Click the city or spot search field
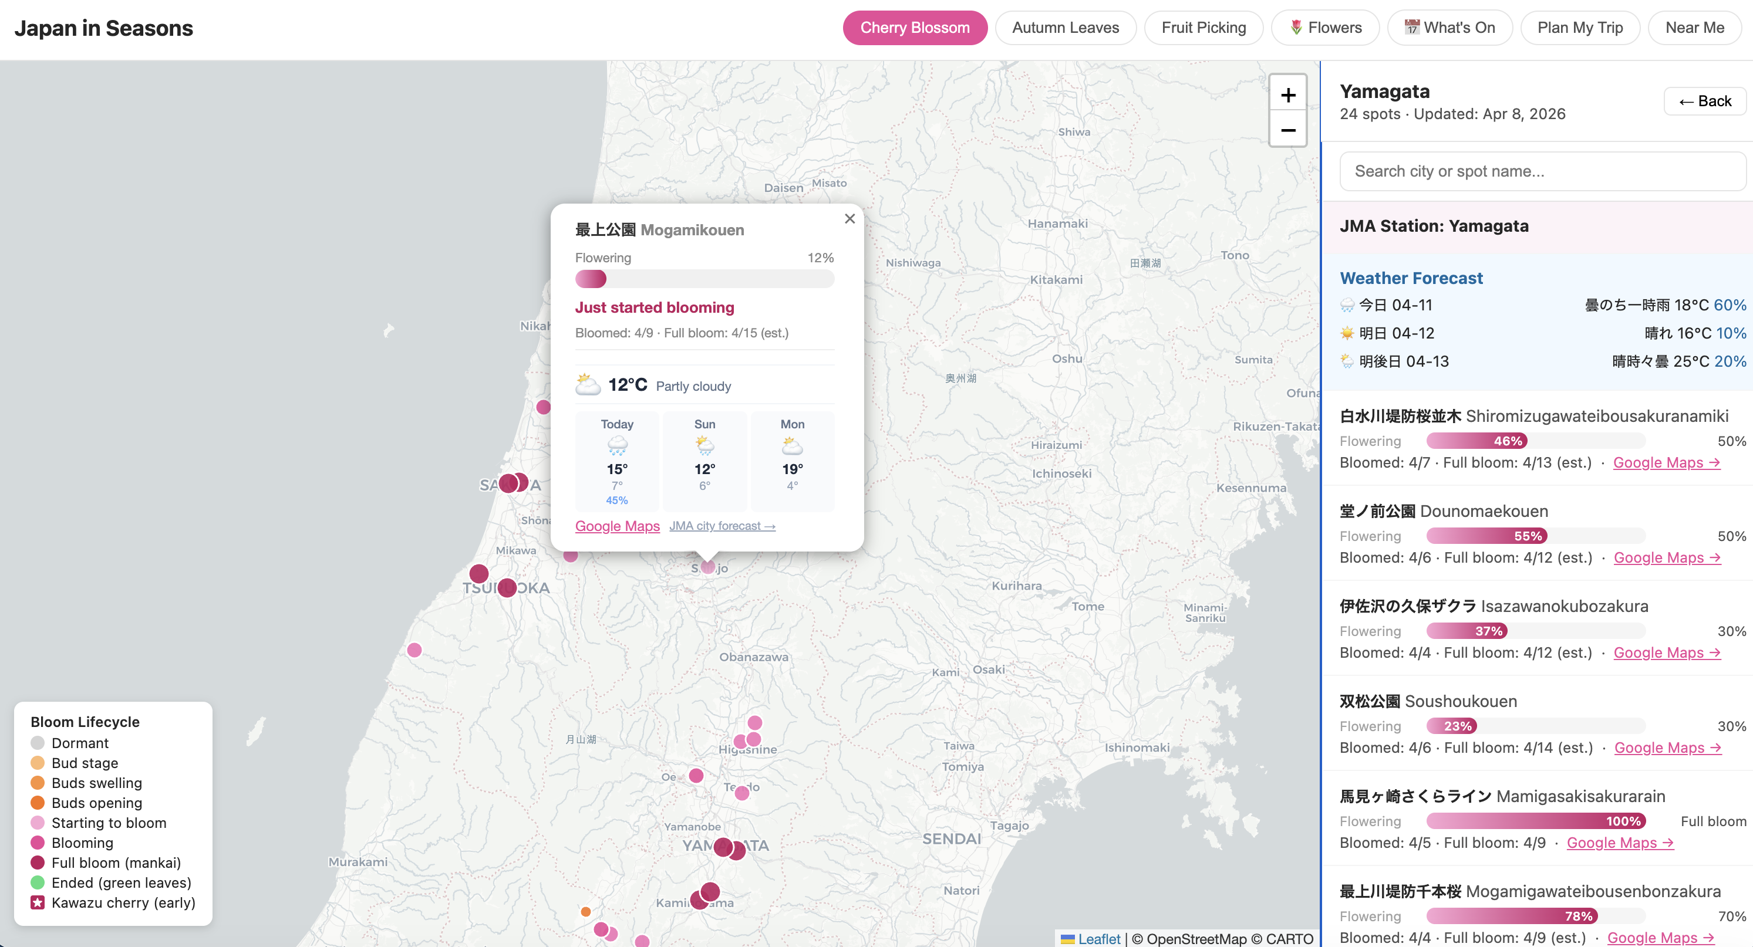This screenshot has height=947, width=1753. pos(1542,171)
